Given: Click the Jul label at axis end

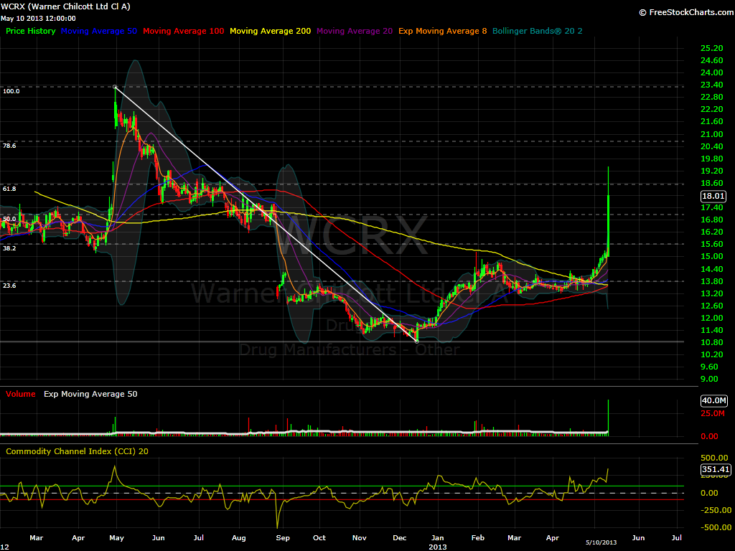Looking at the screenshot, I should point(676,538).
